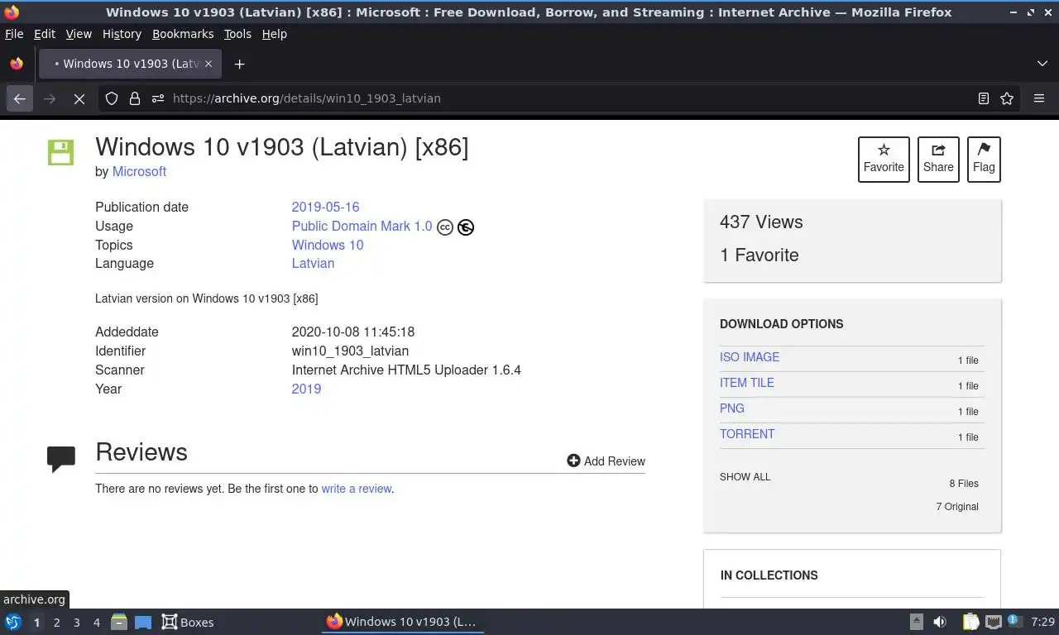Download the ITEM TILE file
1059x635 pixels.
[747, 383]
